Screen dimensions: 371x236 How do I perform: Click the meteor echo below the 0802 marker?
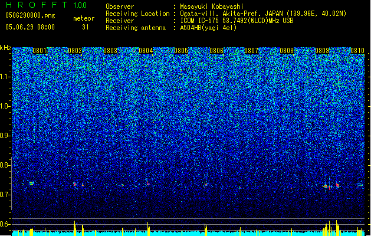tap(75, 184)
